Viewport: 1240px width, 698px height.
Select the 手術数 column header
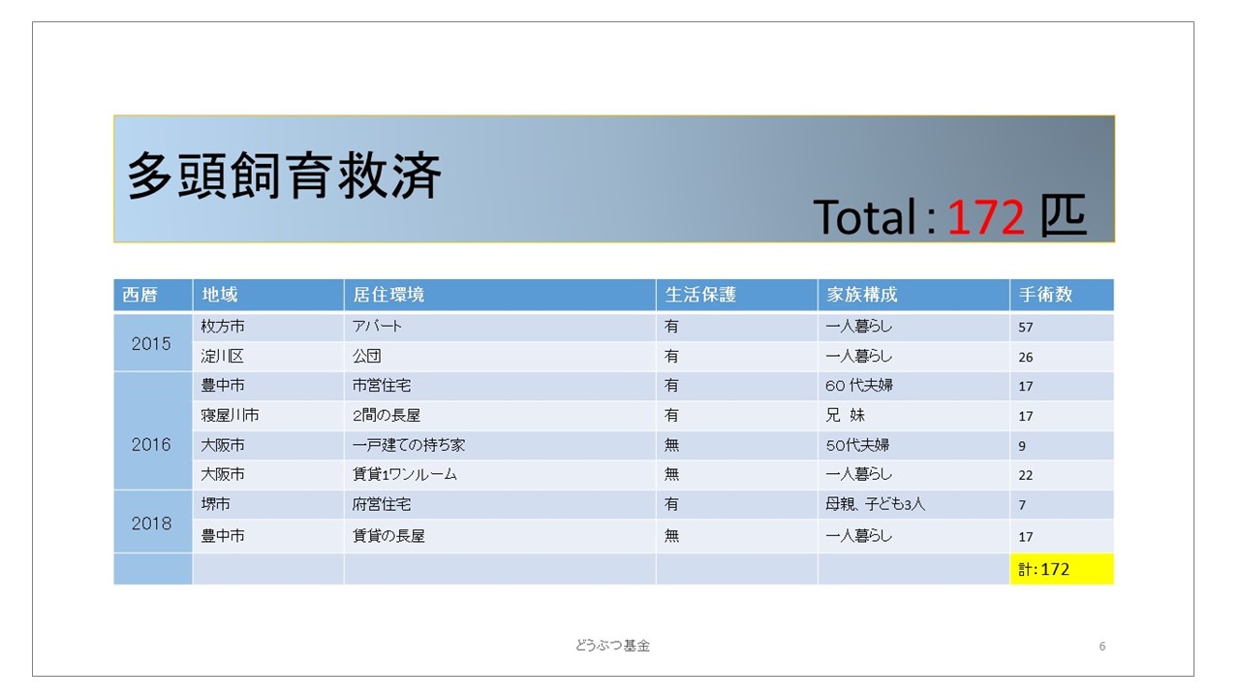pos(1045,295)
